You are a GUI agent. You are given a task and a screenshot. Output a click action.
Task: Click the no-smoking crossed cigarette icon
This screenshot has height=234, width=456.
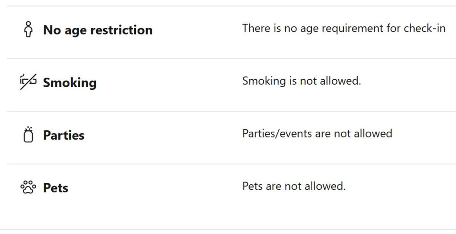pyautogui.click(x=28, y=82)
